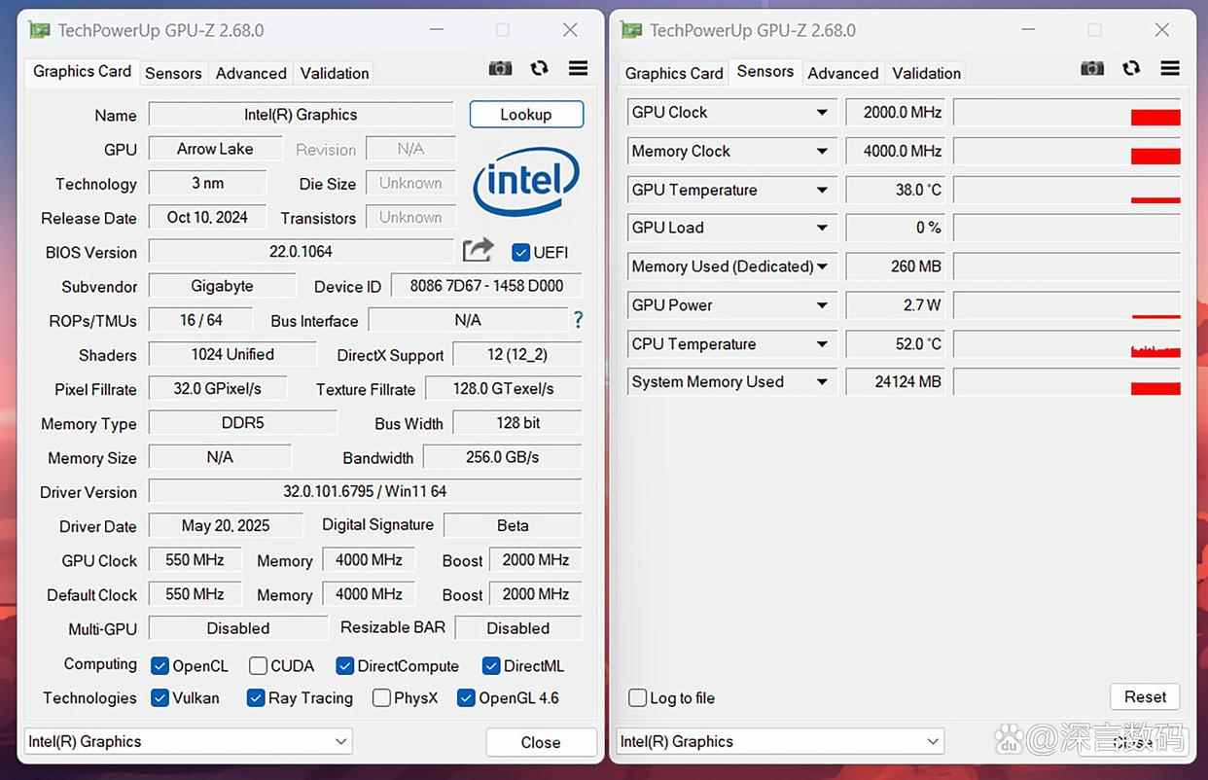This screenshot has height=780, width=1208.
Task: Click the GPU Clock sensor graph
Action: pos(1067,113)
